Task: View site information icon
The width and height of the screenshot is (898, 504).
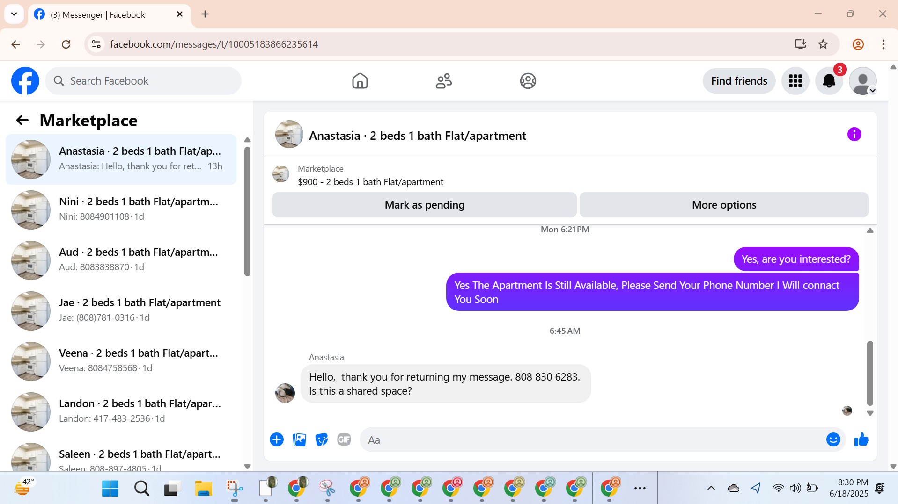Action: 96,44
